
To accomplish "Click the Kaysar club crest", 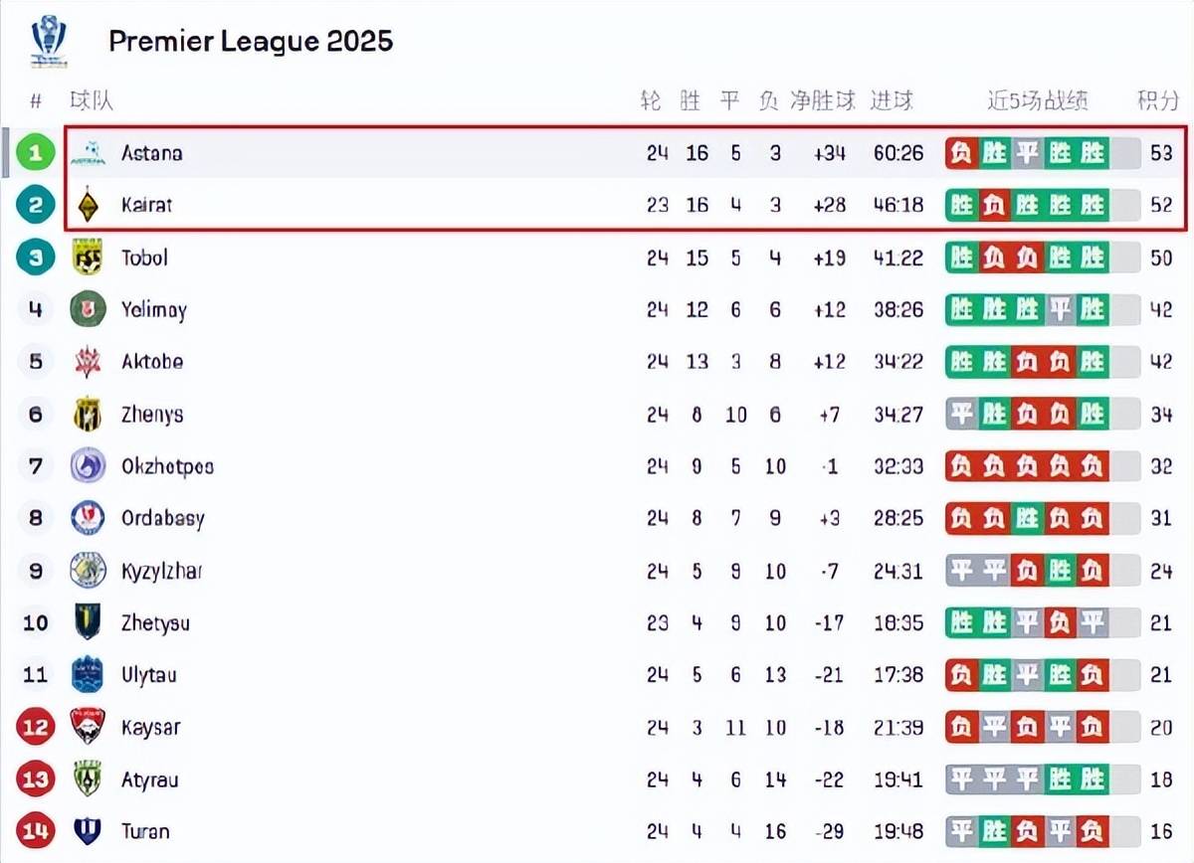I will pyautogui.click(x=88, y=727).
